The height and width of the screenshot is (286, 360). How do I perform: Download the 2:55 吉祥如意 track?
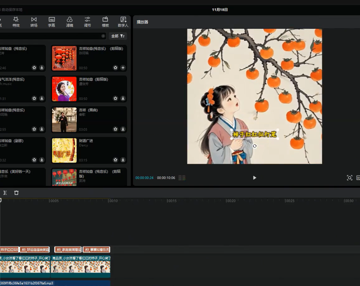[x=42, y=129]
